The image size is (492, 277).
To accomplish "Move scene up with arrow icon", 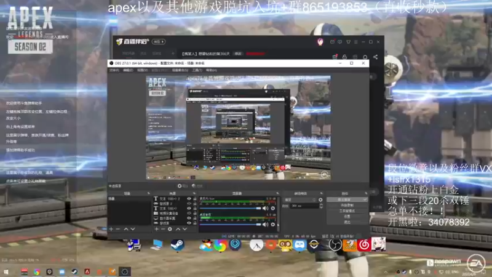I will (126, 229).
